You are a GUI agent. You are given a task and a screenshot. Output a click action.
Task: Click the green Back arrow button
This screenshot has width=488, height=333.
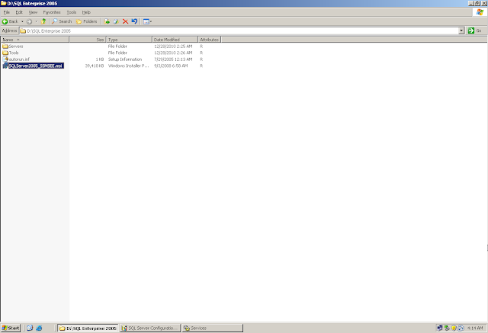click(x=10, y=21)
